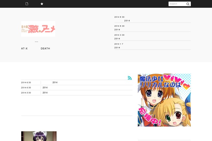Click the star icon in top bar

click(42, 4)
